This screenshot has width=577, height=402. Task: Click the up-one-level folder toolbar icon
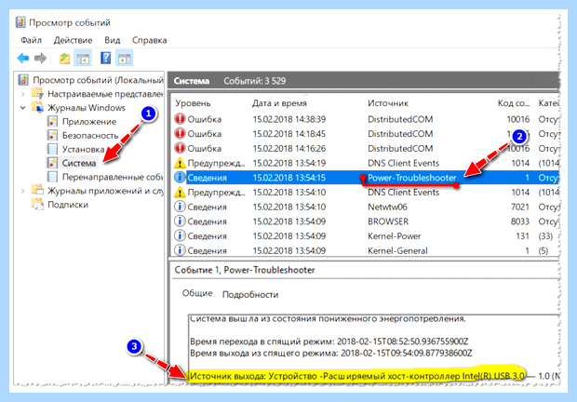tap(64, 58)
